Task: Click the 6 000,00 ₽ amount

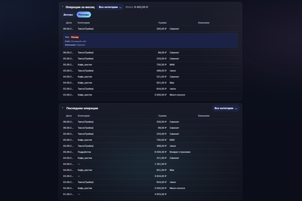Action: [160, 152]
